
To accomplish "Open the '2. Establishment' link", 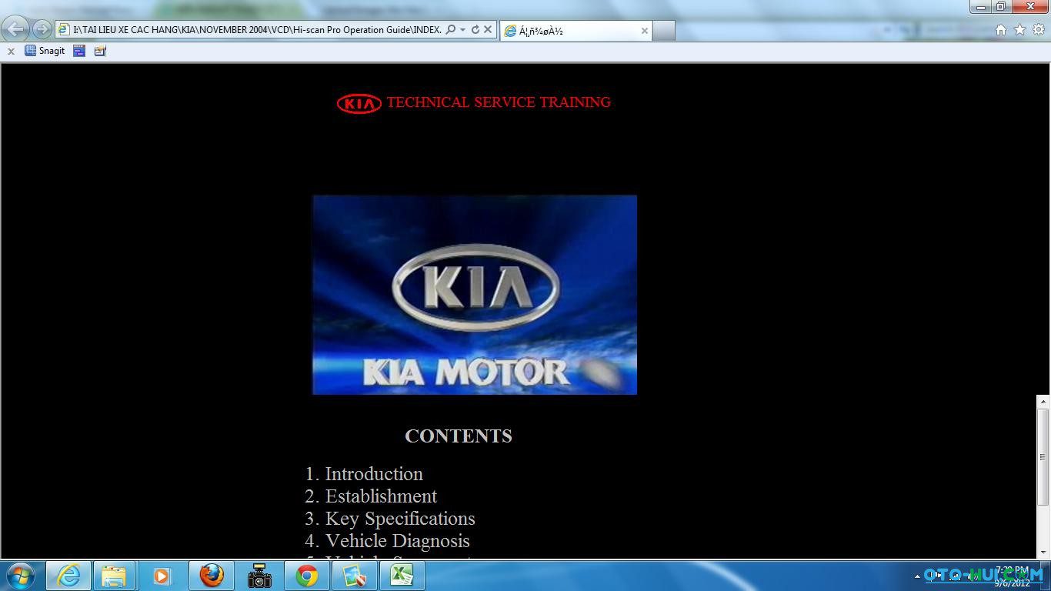I will pyautogui.click(x=371, y=496).
